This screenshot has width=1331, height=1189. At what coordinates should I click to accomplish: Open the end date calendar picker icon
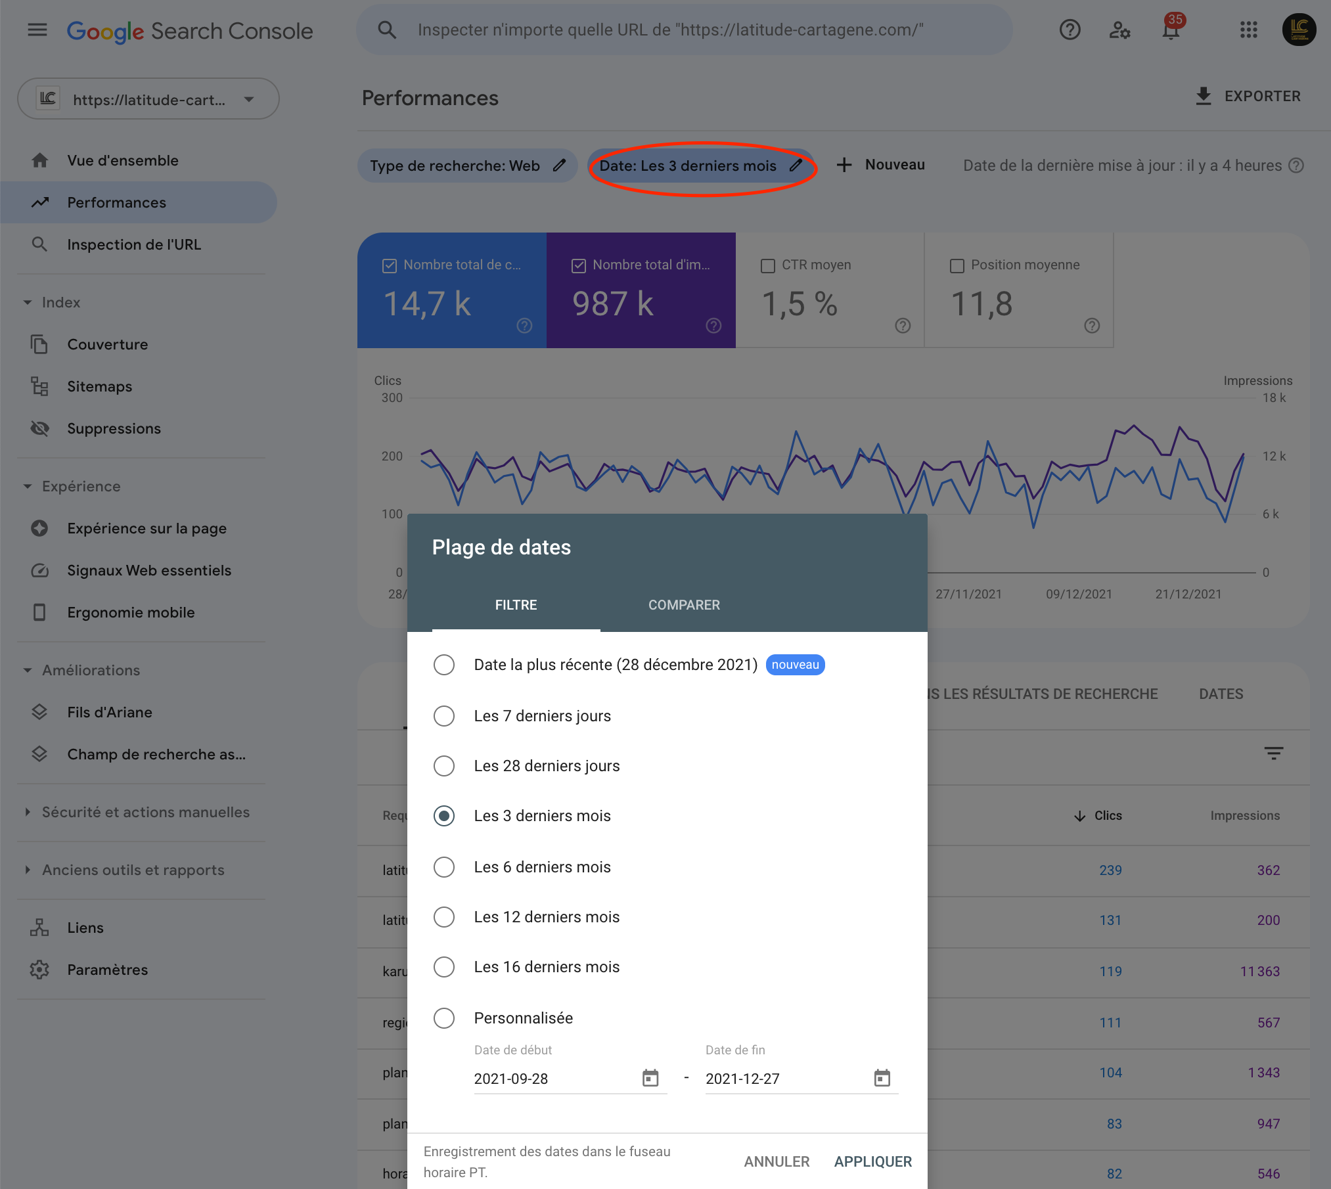882,1078
